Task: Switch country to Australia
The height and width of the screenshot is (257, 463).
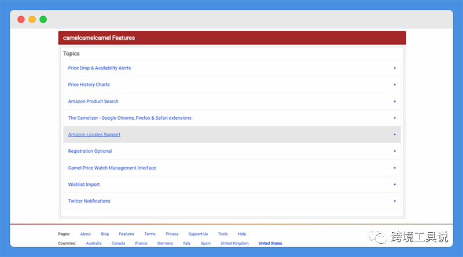Action: 94,244
